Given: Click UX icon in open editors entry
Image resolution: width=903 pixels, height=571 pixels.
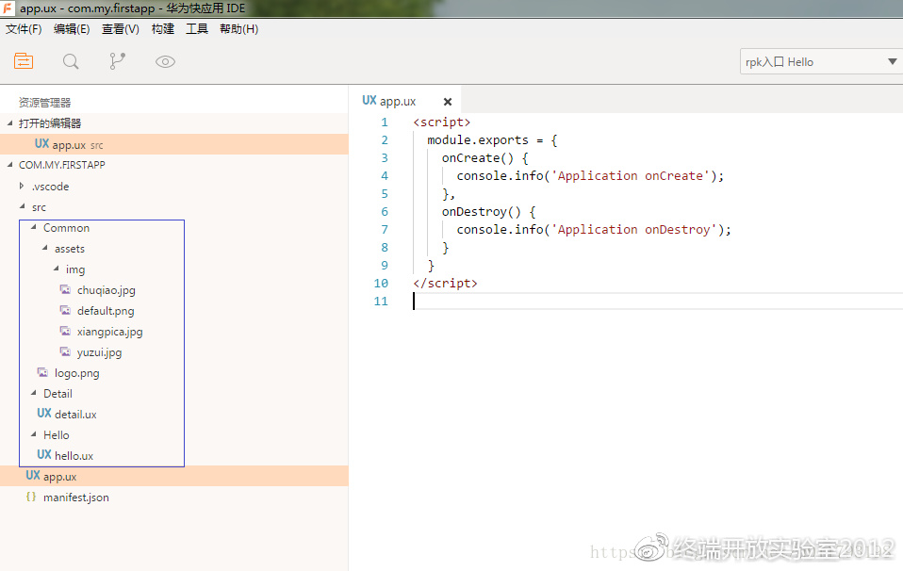Looking at the screenshot, I should pos(41,144).
